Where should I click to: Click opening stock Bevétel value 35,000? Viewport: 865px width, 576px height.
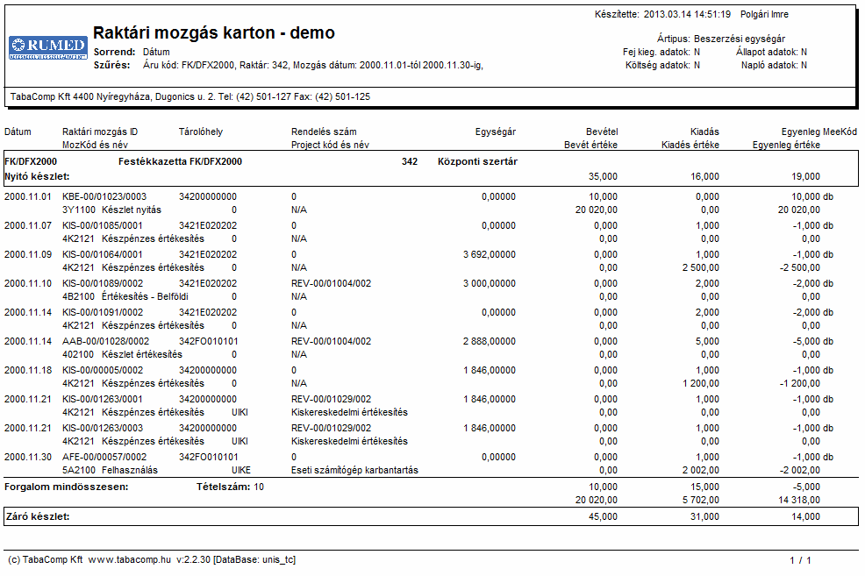(x=603, y=176)
